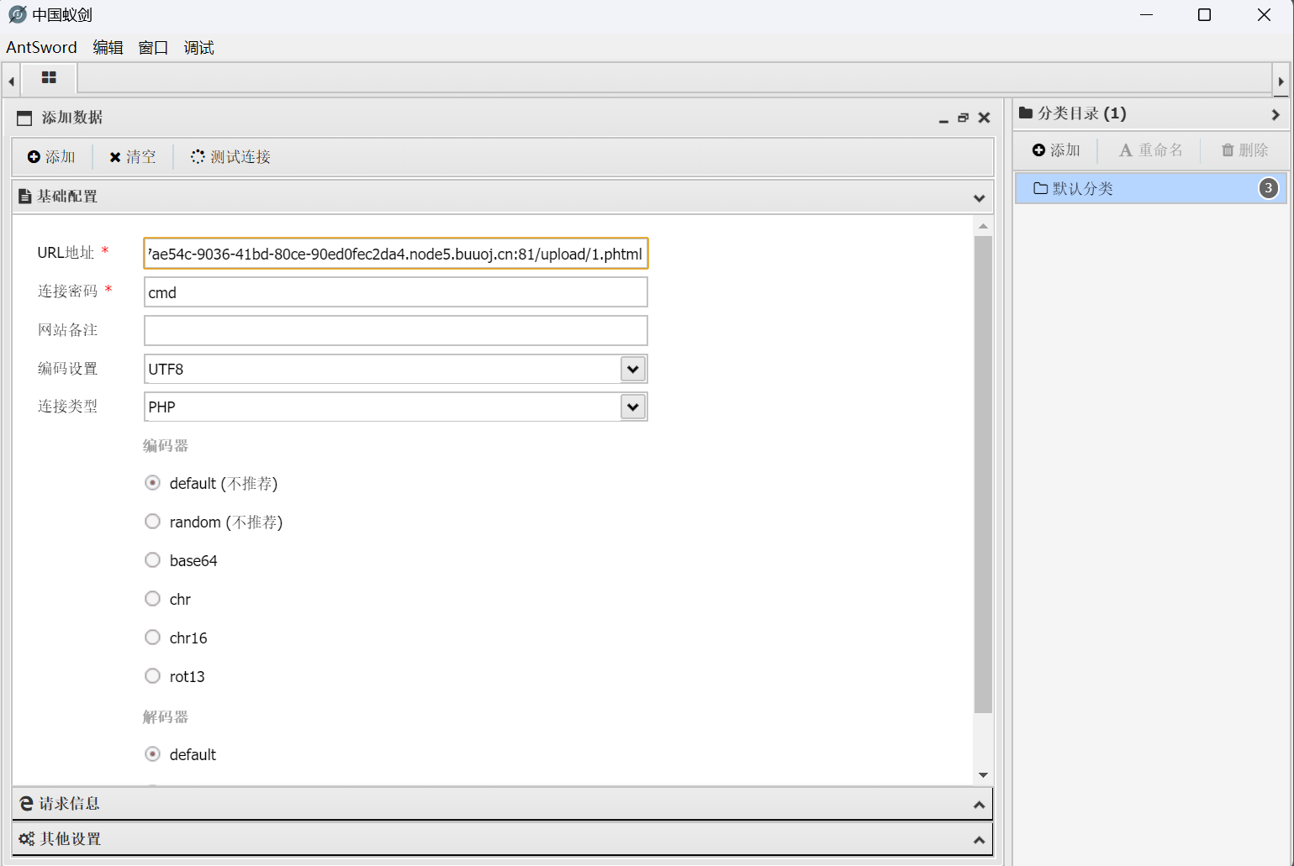Screen dimensions: 1294x866
Task: Click the 请求信息 browser icon
Action: [26, 804]
